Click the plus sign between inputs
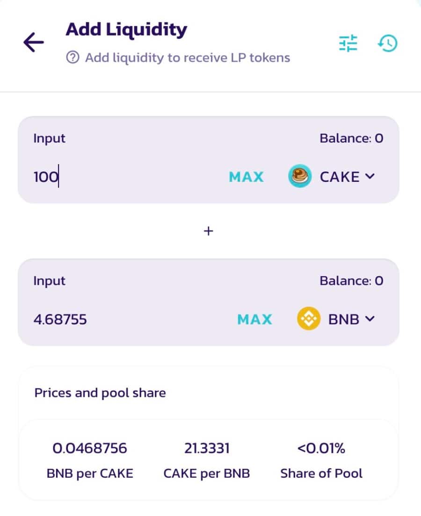421x516 pixels. tap(209, 231)
